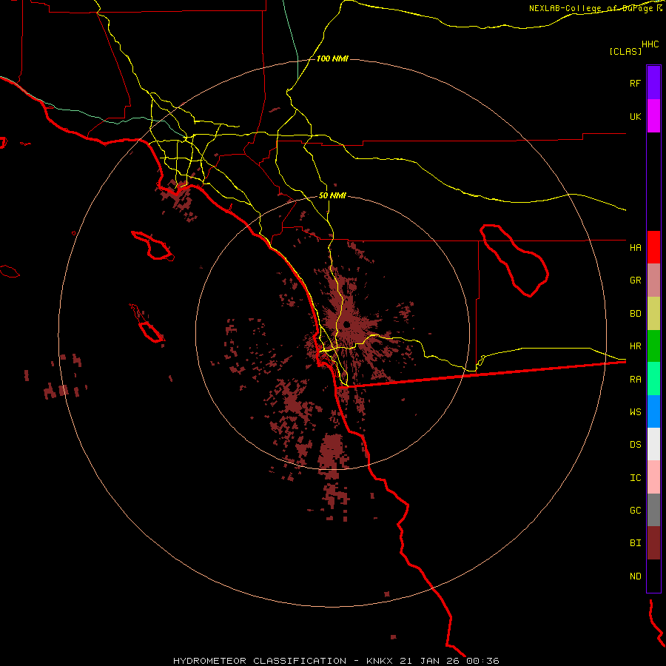Click the '[CLAS]' units label
Screen dimensions: 666x666
pos(625,51)
